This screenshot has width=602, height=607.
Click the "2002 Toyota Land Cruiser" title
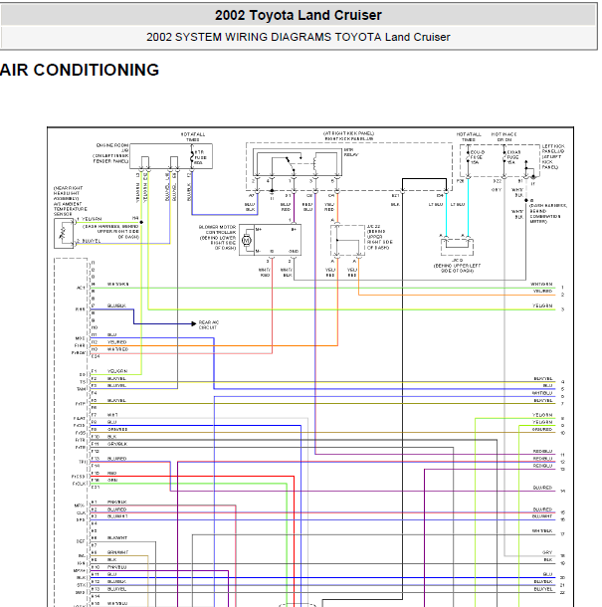[299, 15]
